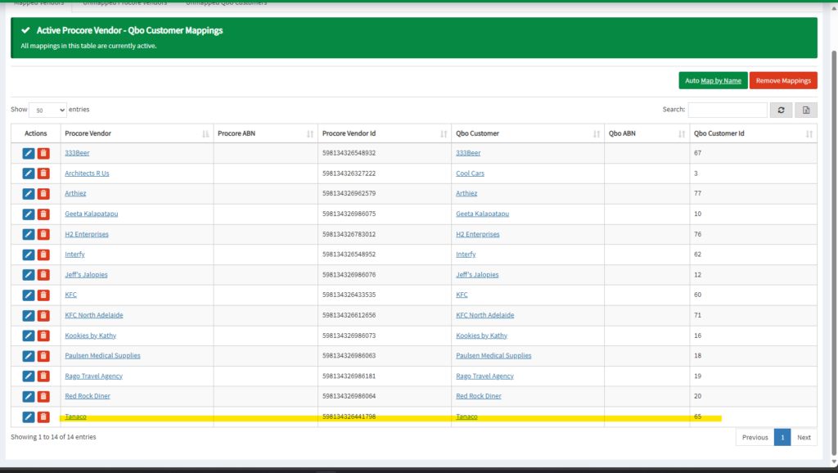Click the trash icon in the KFC row

click(x=43, y=295)
